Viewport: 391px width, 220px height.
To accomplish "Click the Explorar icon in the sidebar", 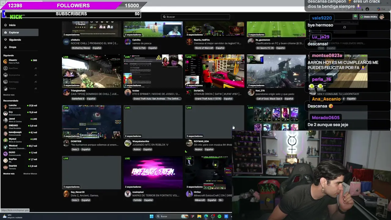I will pos(5,32).
